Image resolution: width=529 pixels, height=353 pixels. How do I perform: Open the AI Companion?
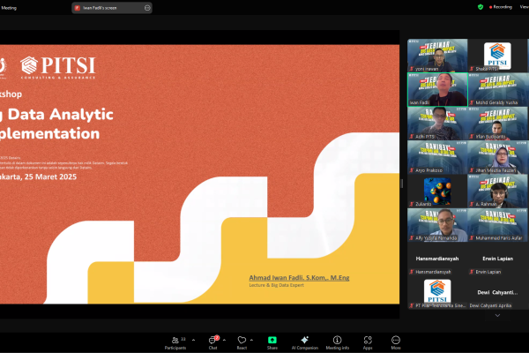[x=305, y=343]
